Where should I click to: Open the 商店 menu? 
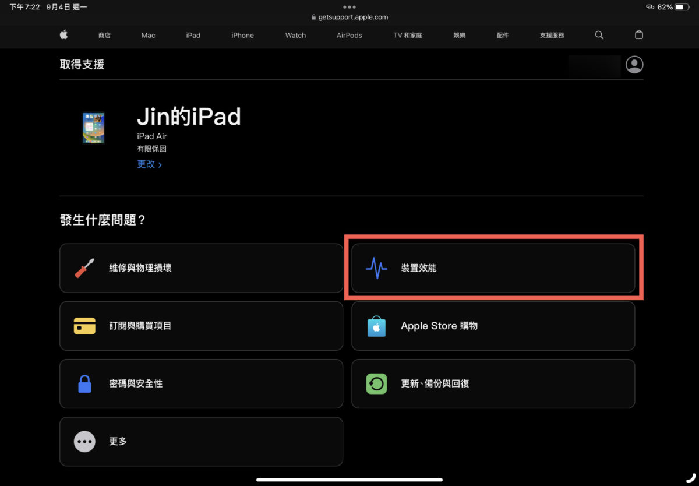pyautogui.click(x=104, y=35)
